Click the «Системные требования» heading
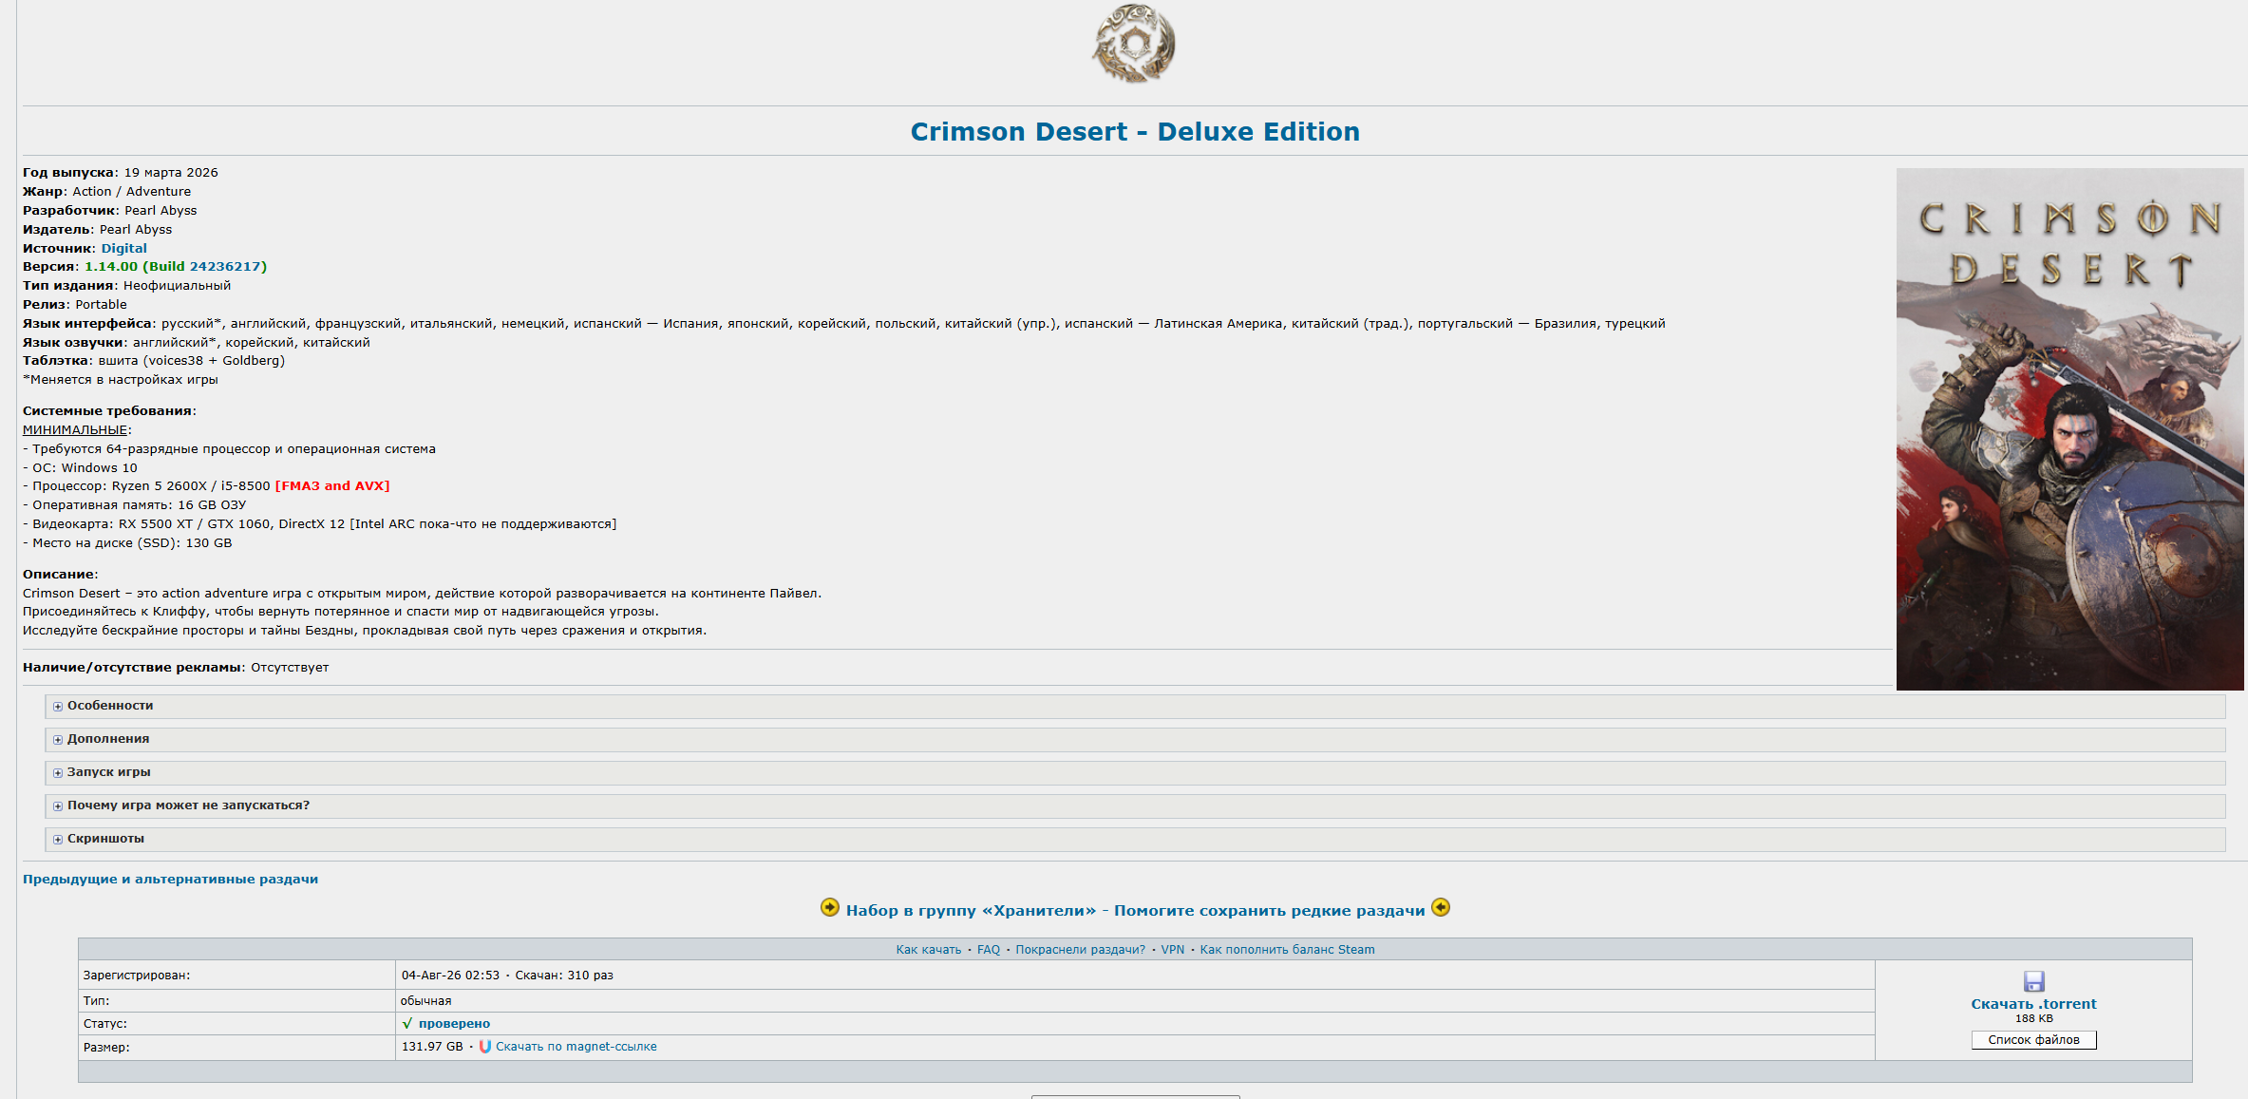The height and width of the screenshot is (1099, 2248). 107,411
